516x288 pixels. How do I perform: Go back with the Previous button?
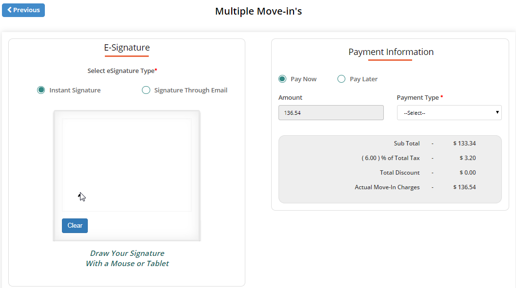[23, 10]
